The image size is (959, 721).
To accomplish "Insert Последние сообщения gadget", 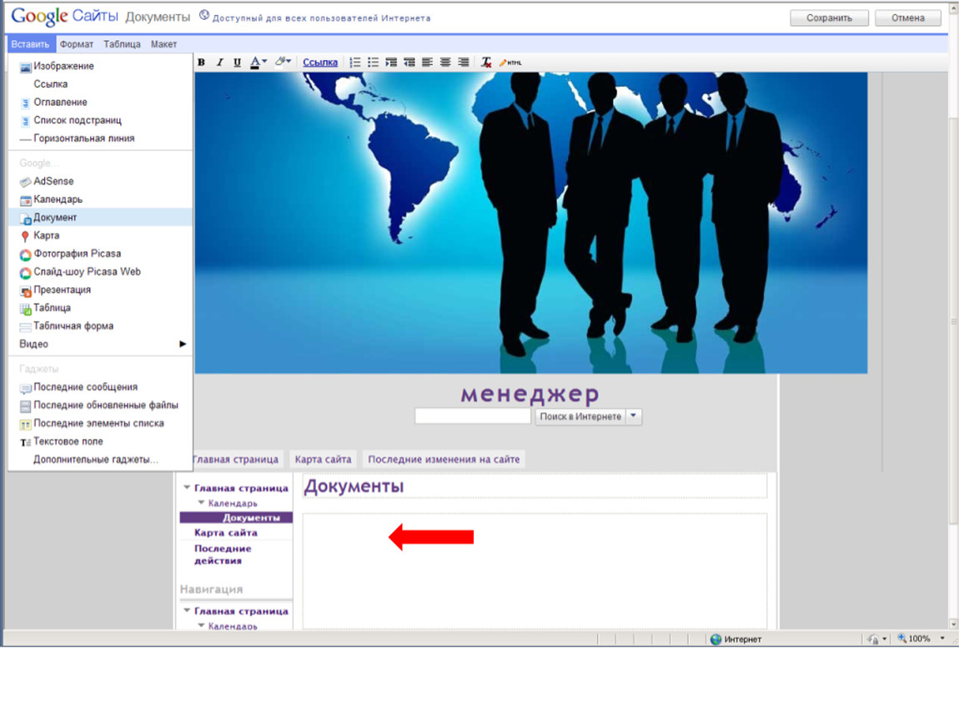I will (100, 387).
